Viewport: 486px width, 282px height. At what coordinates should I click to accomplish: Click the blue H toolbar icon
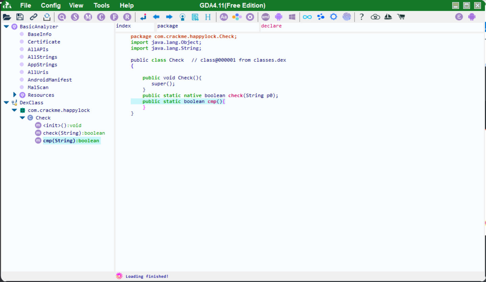(208, 17)
